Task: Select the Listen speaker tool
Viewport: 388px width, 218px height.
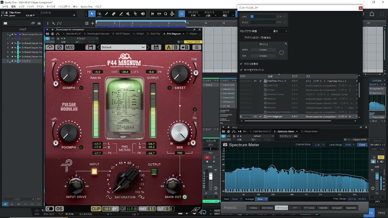Action: tap(143, 14)
